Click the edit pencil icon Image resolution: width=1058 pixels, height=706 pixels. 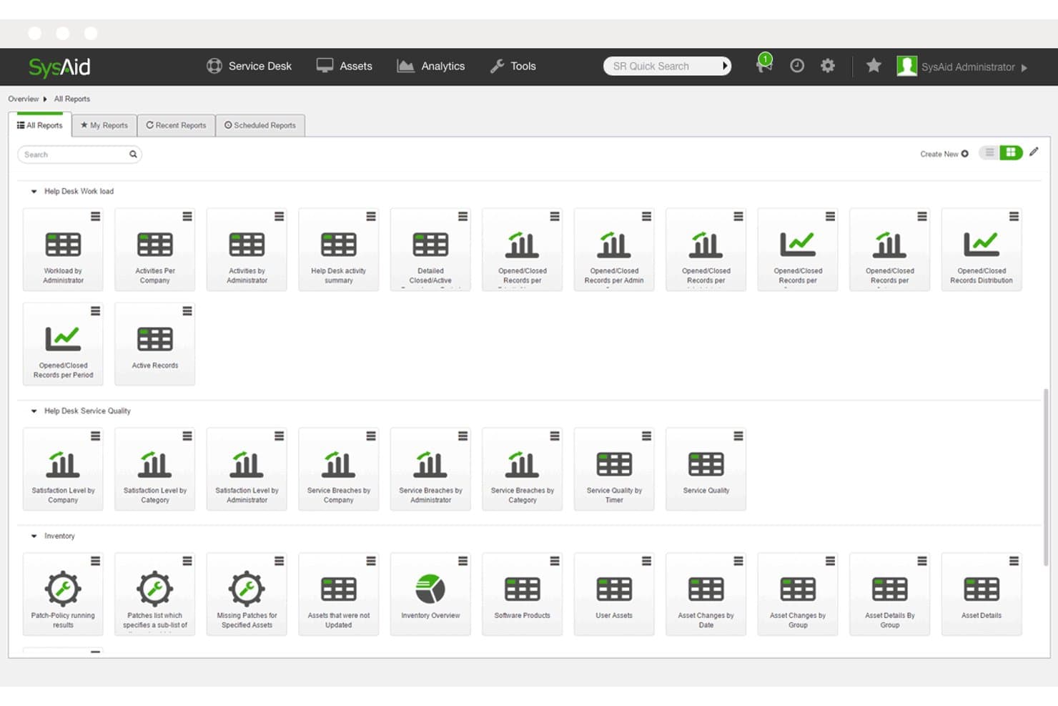coord(1034,152)
